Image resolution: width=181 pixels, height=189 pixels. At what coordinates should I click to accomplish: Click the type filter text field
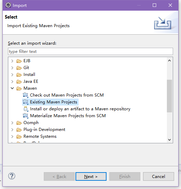(x=90, y=52)
